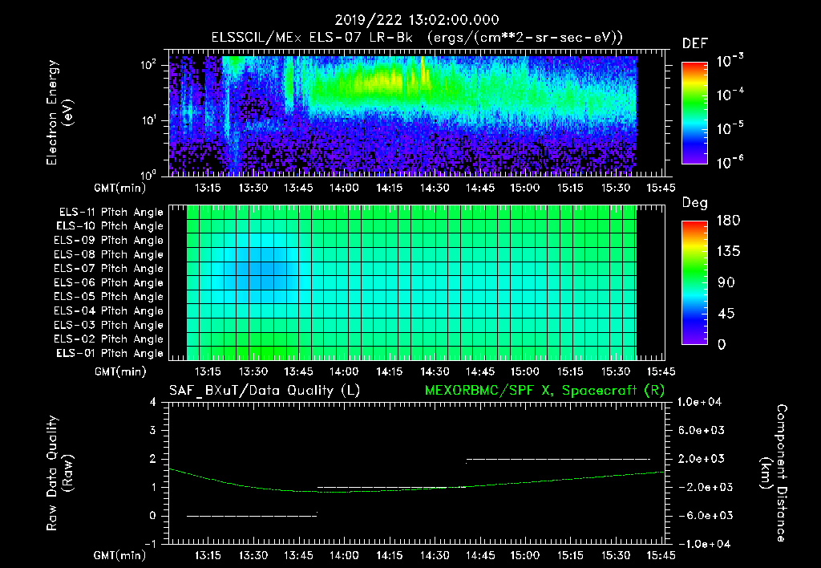Select the ELS-08 Pitch Angle row label
821x568 pixels.
[x=109, y=254]
